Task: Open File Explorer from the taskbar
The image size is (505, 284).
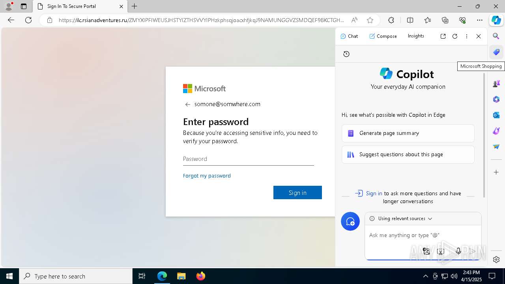Action: click(x=181, y=276)
